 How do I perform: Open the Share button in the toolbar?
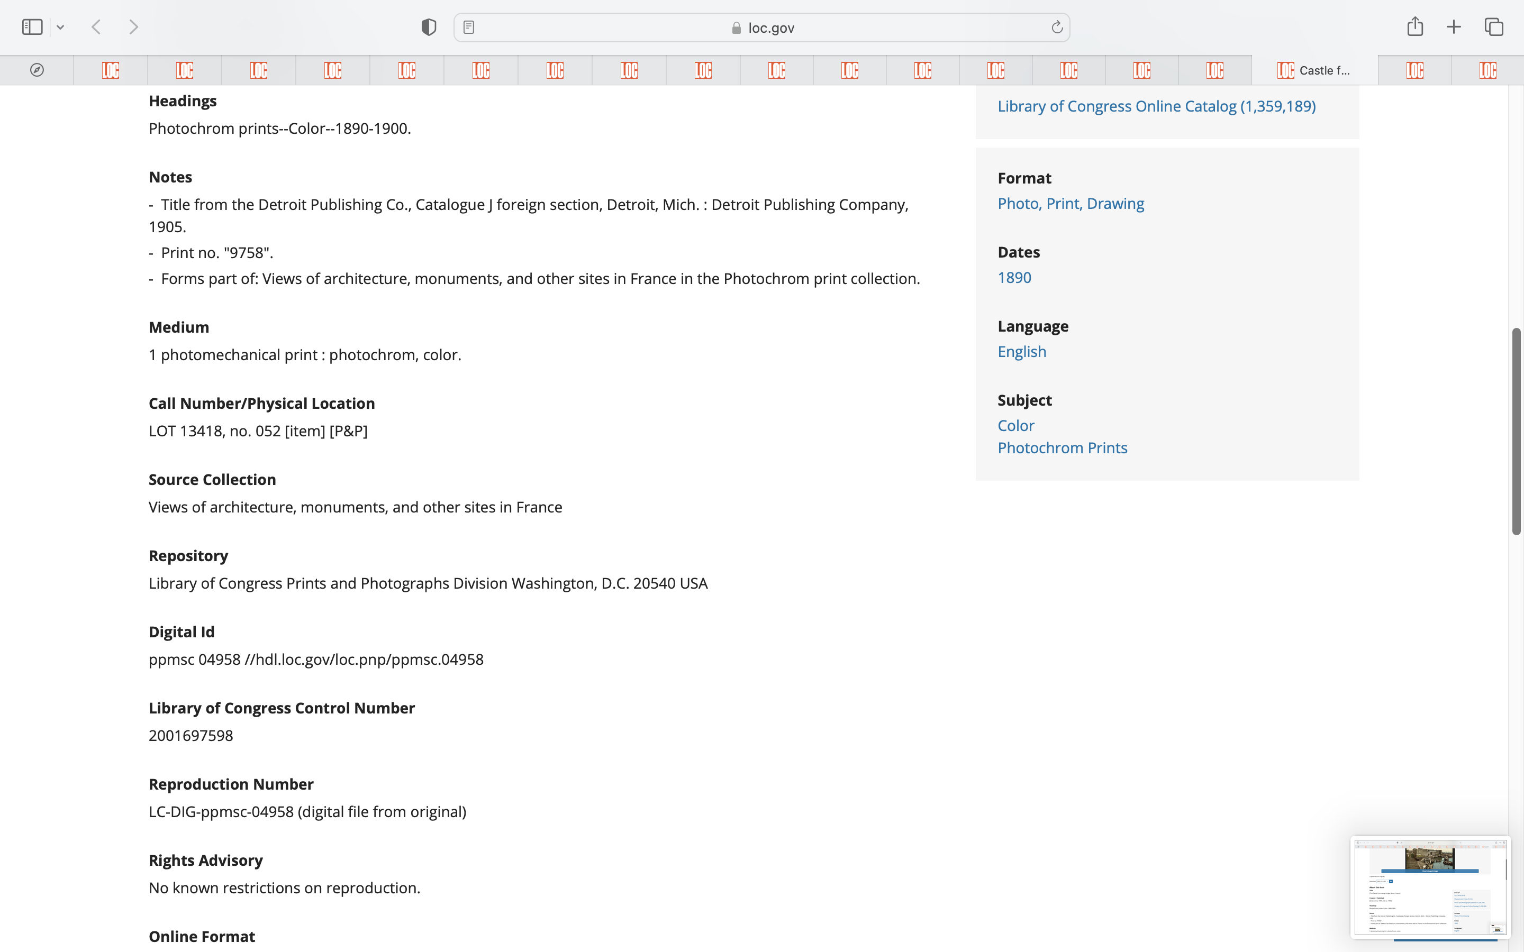(1414, 26)
